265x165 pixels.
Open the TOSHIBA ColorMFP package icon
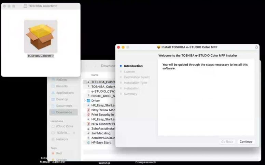point(41,37)
